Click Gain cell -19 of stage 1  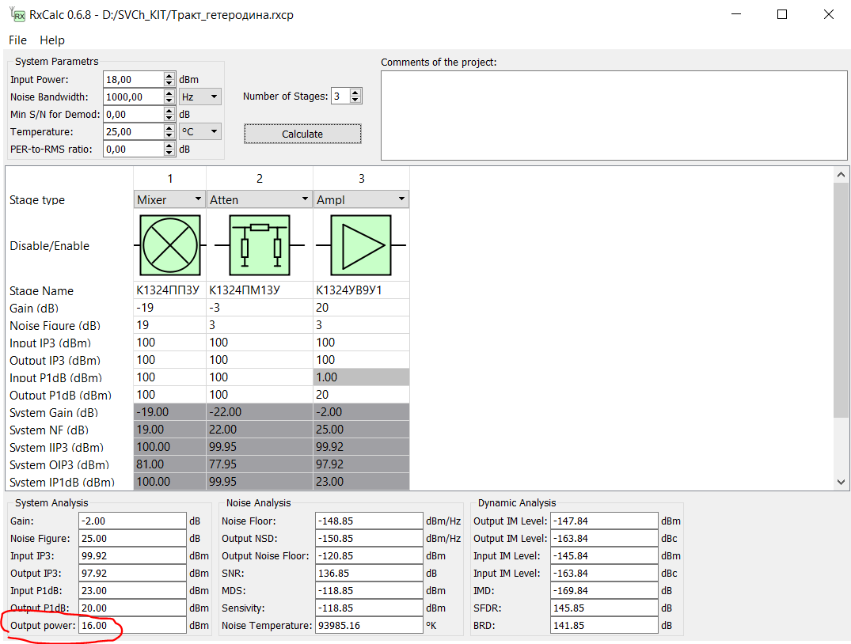[x=169, y=308]
